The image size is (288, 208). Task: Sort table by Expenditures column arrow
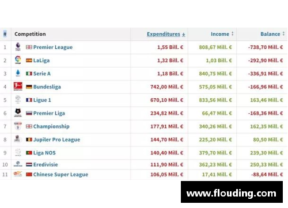click(x=184, y=34)
